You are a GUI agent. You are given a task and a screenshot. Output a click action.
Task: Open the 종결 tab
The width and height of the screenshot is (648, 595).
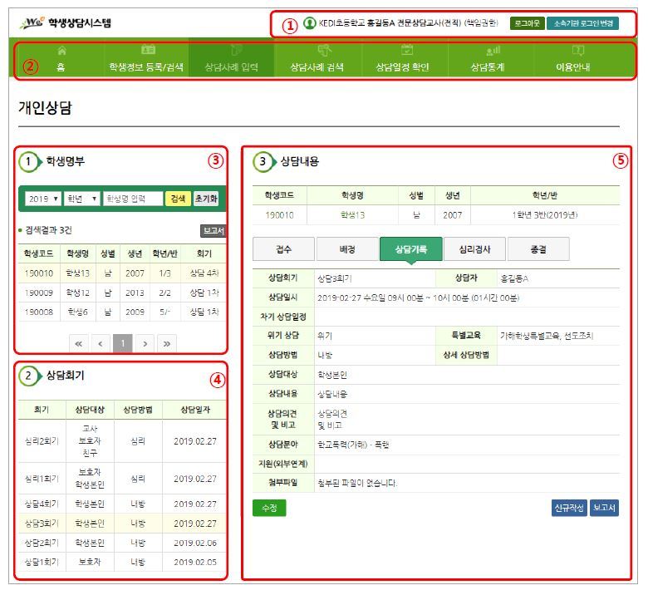538,248
